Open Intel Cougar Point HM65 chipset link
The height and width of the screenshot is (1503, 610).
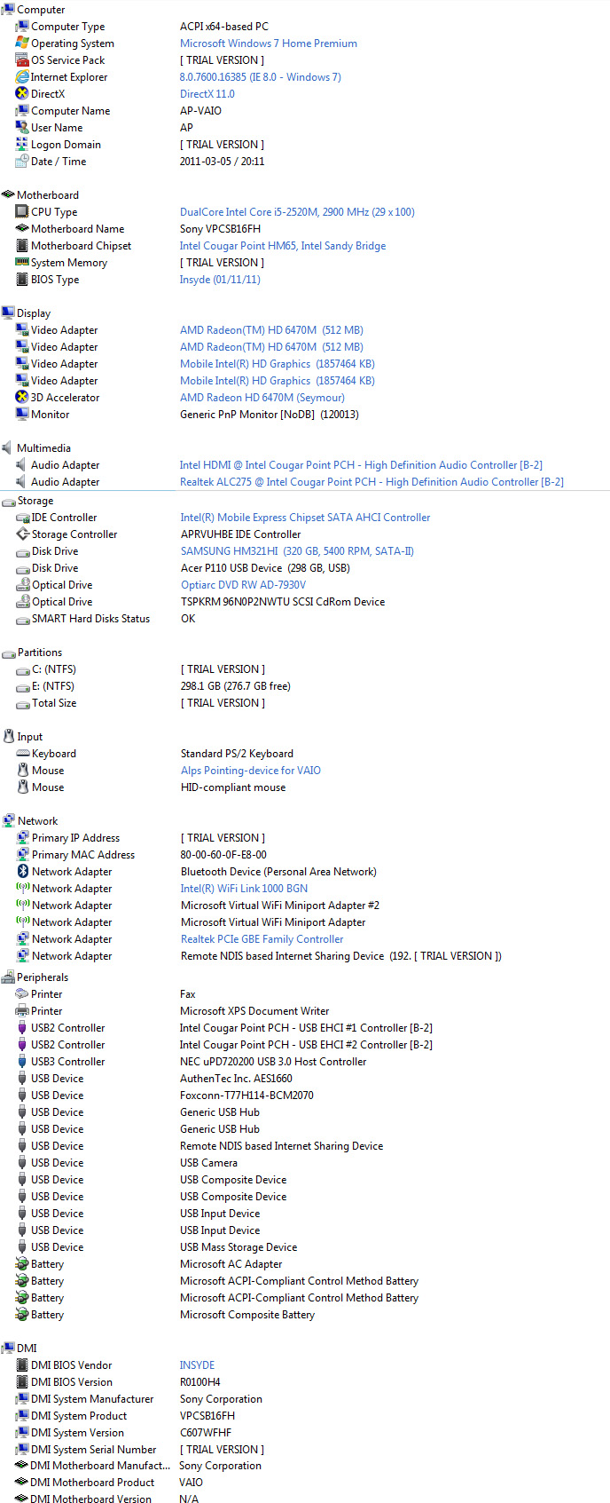tap(283, 246)
